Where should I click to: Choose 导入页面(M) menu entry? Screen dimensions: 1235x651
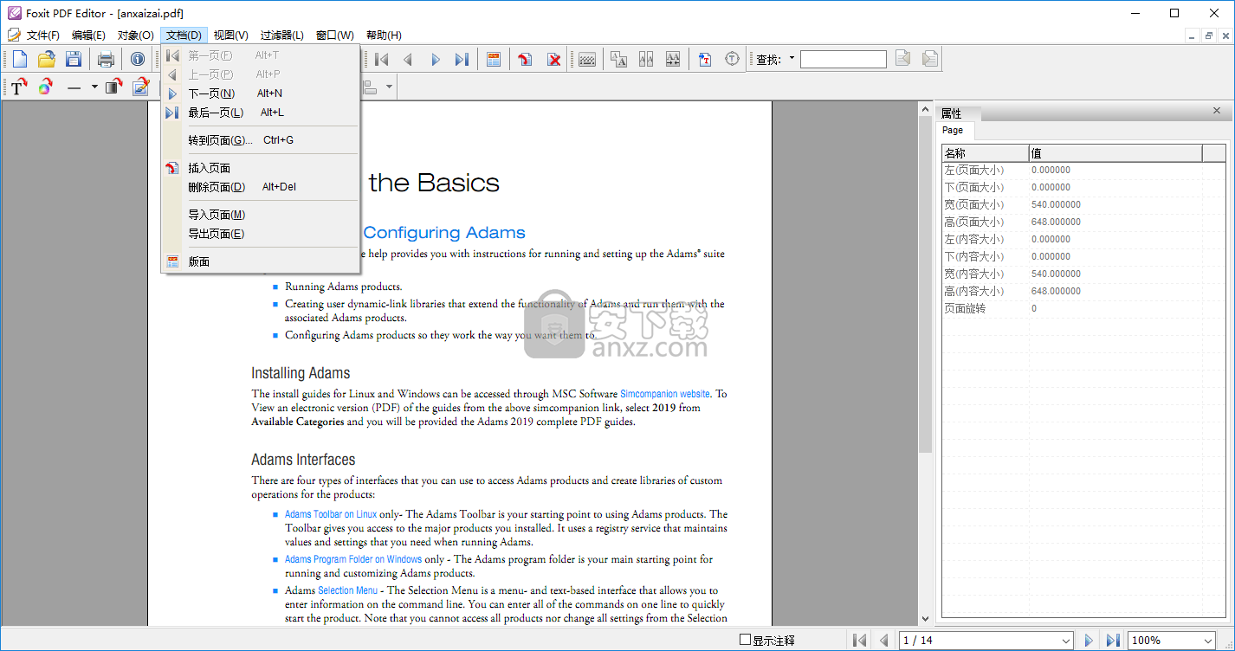point(261,215)
